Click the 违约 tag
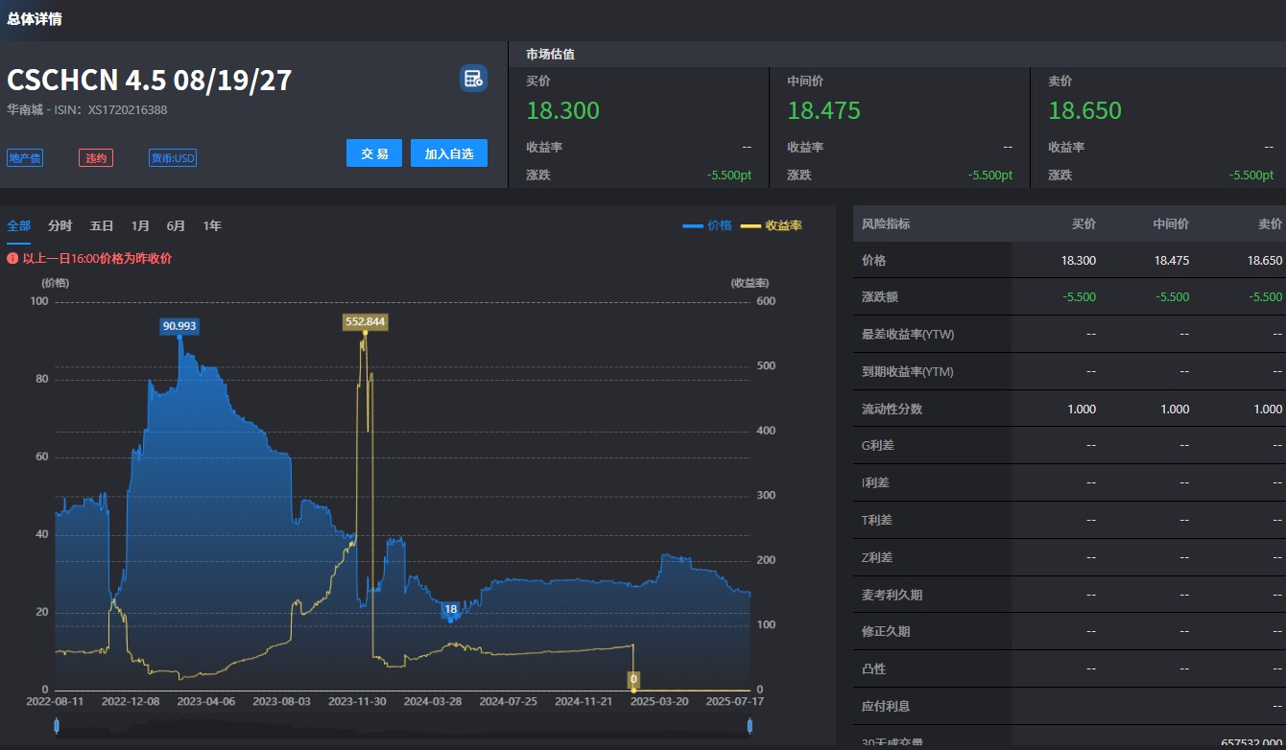Screen dimensions: 1286x750 pos(96,158)
